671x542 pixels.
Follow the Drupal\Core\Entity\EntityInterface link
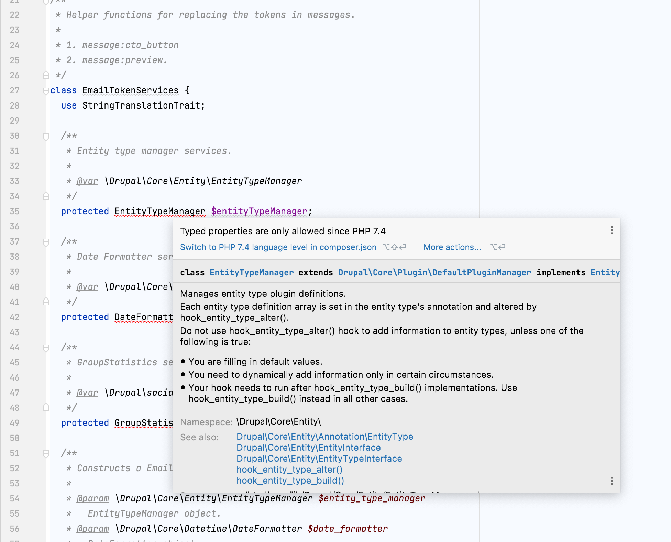pyautogui.click(x=308, y=447)
